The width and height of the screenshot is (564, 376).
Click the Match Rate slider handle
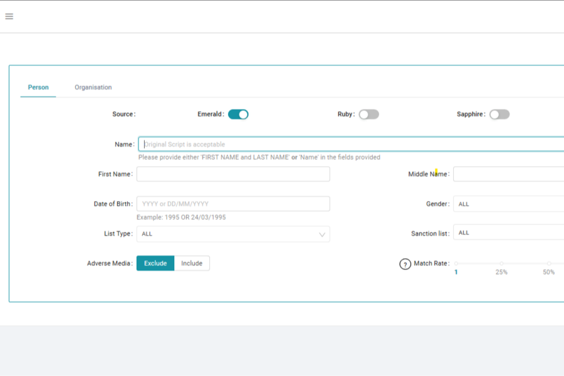pos(456,264)
